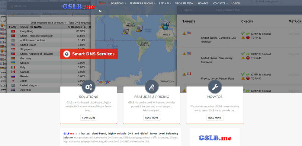Click US flag beside New Jersey target
The height and width of the screenshot is (146, 302).
point(189,53)
